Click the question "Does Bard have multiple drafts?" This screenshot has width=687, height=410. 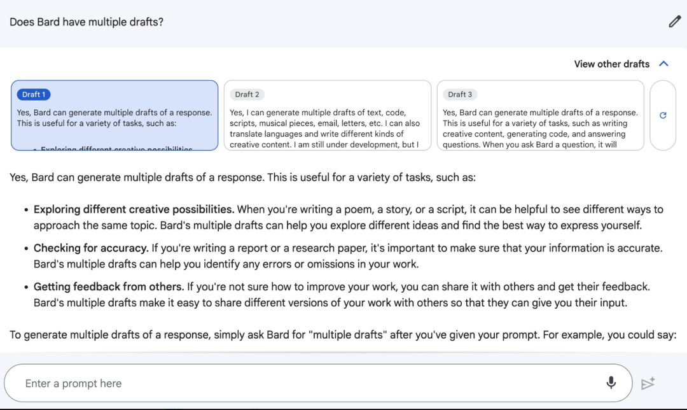(87, 22)
